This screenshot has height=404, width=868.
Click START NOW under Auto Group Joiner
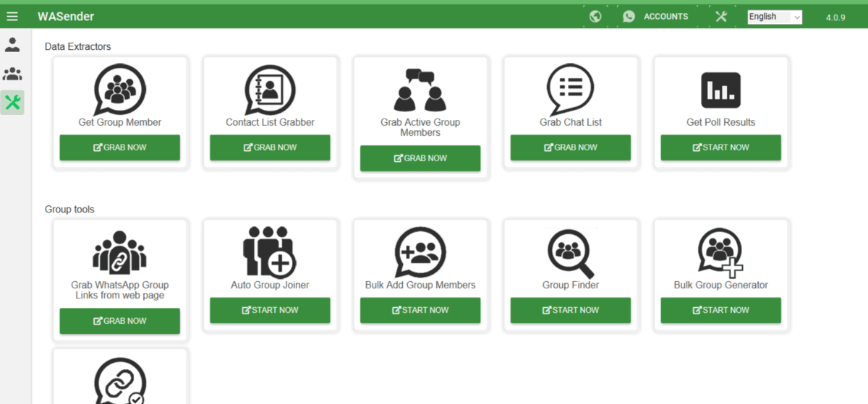click(270, 310)
